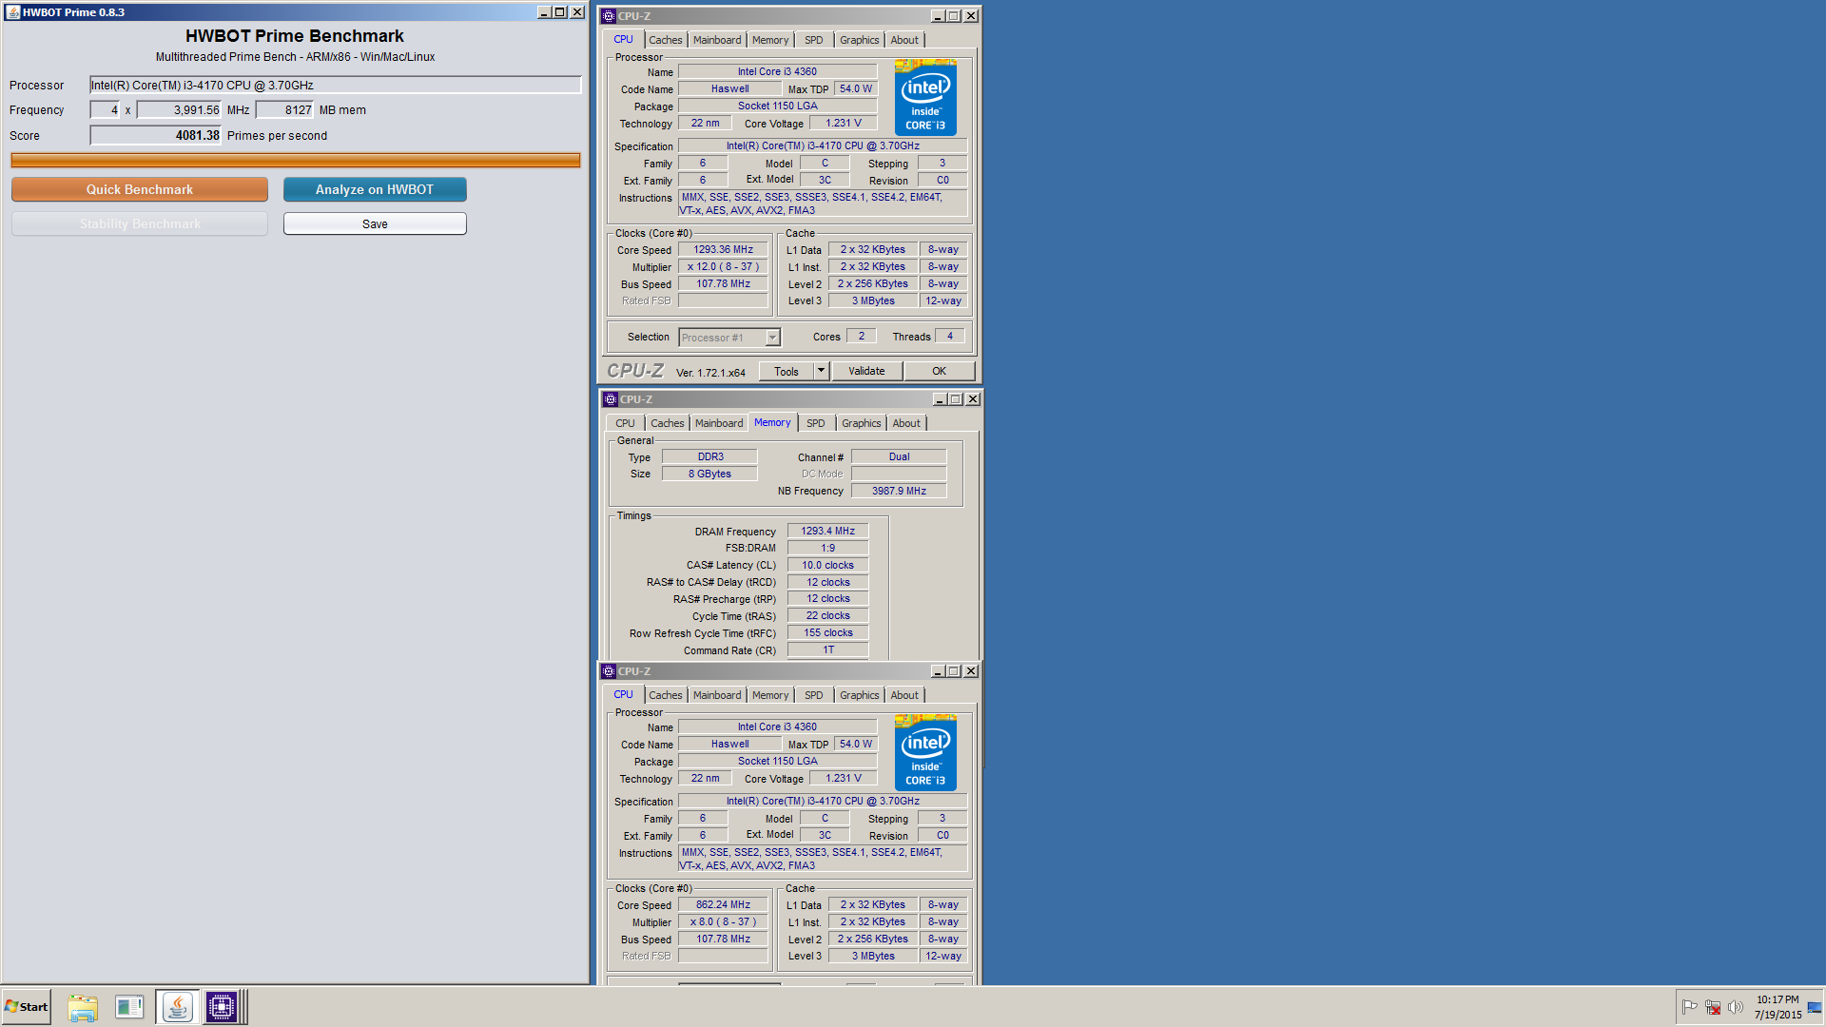
Task: Open Mainboard tab in bottom CPU-Z window
Action: [717, 695]
